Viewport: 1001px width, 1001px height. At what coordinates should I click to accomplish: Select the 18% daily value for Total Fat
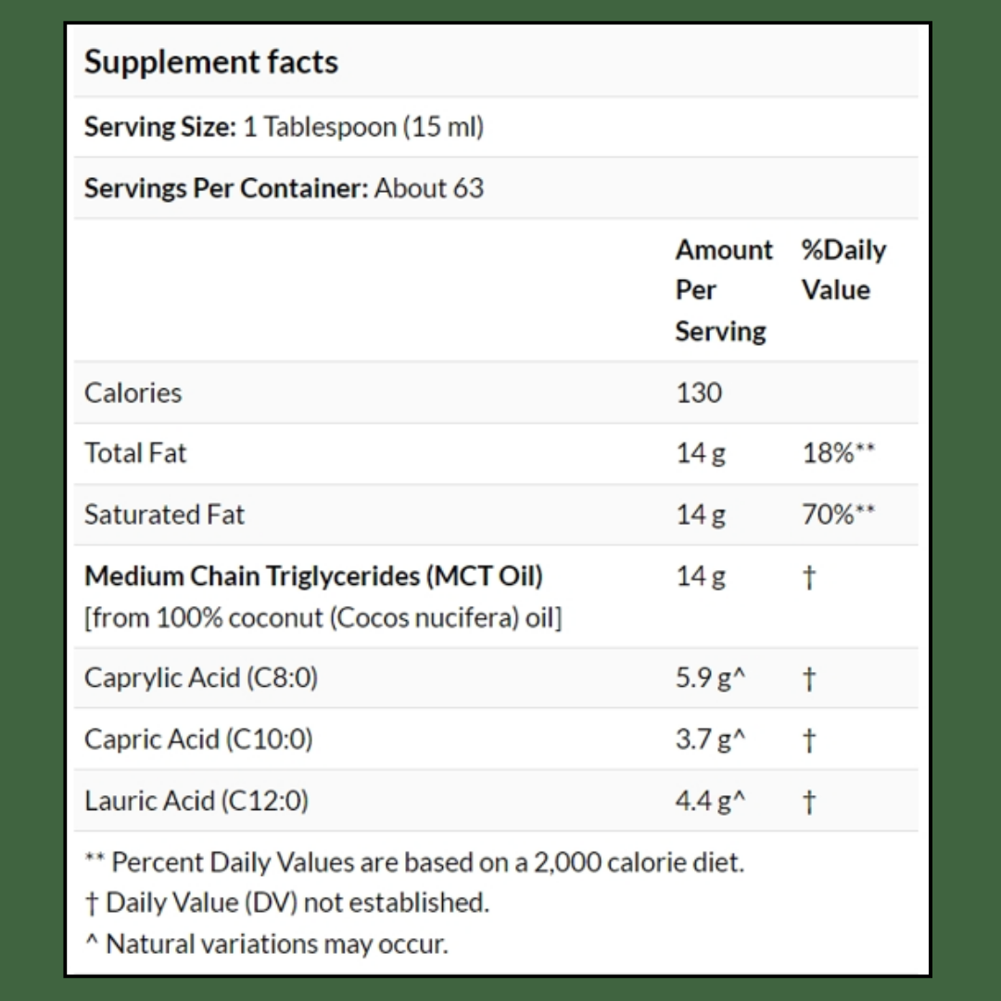tap(838, 453)
